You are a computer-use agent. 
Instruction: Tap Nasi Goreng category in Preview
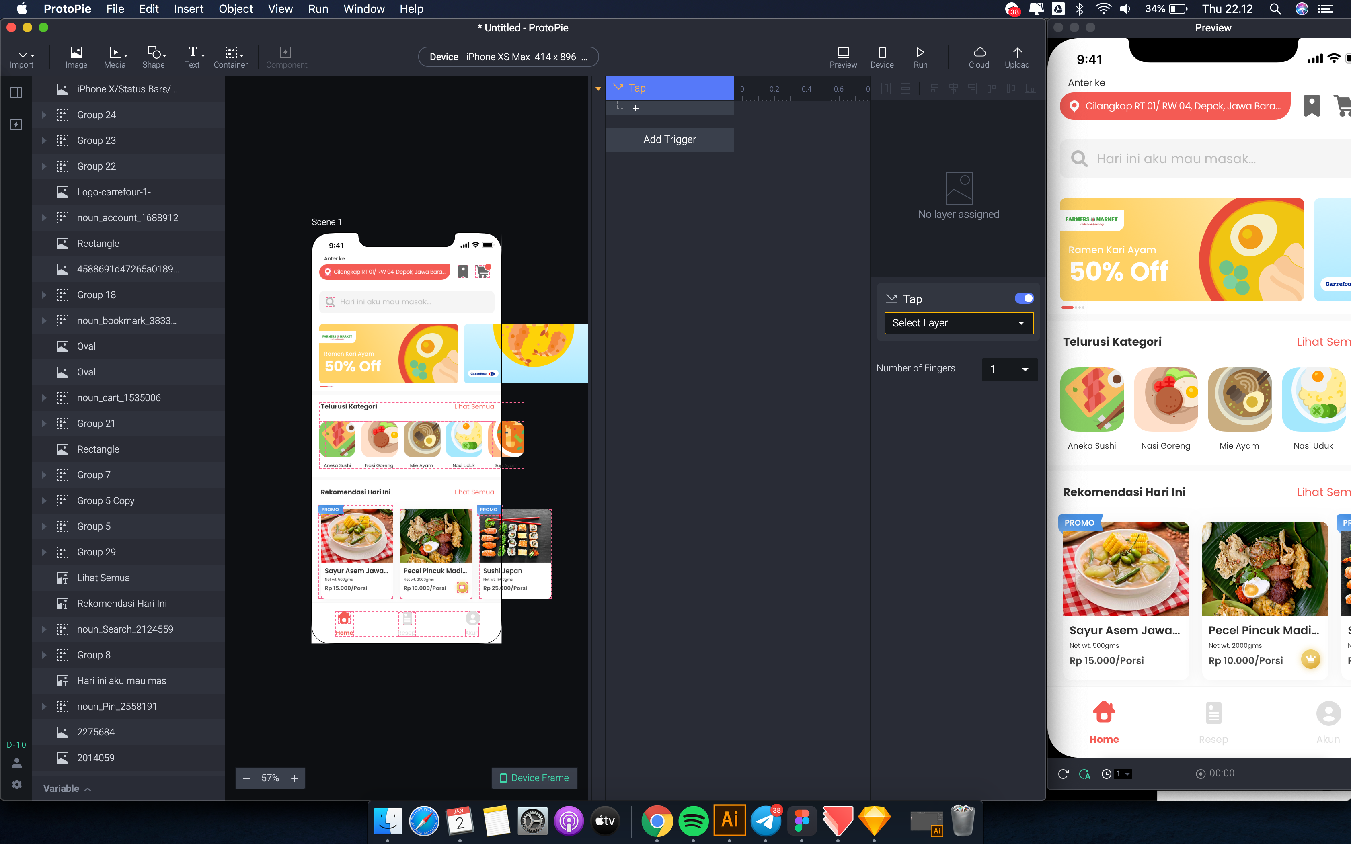[x=1166, y=409]
